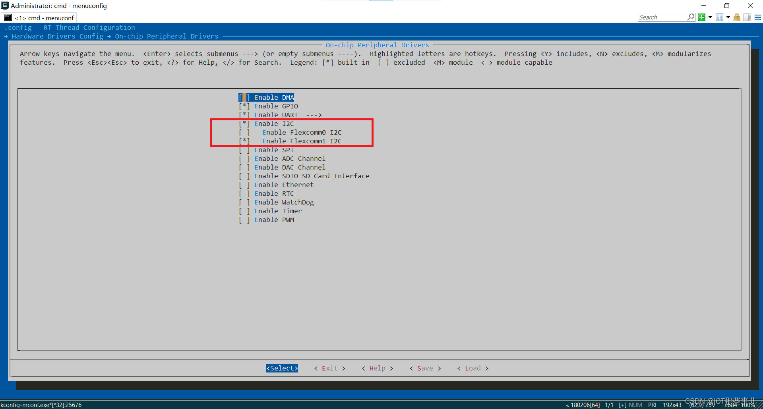Open a new console with the green plus icon

(702, 17)
